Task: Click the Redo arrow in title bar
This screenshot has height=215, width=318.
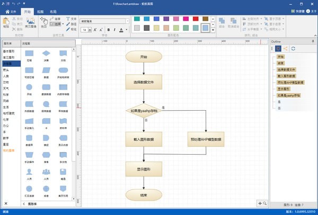Action: pos(19,4)
